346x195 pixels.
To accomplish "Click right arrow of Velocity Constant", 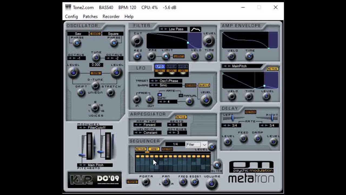I will coord(141,133).
